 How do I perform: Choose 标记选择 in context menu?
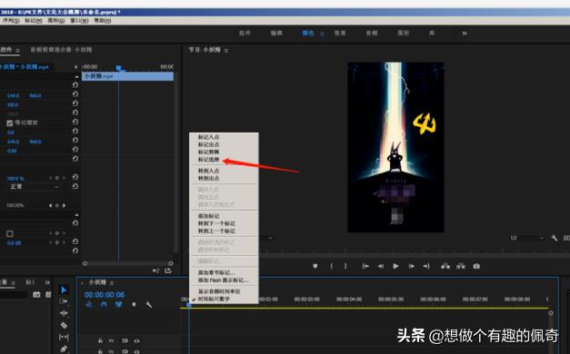pos(208,160)
